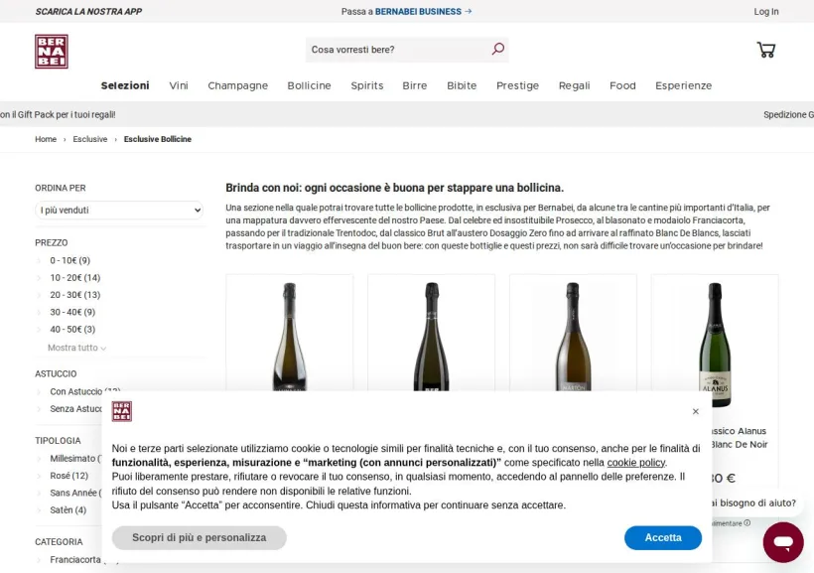Viewport: 814px width, 573px height.
Task: Click the arrow next to Bernabei Business
Action: point(469,11)
